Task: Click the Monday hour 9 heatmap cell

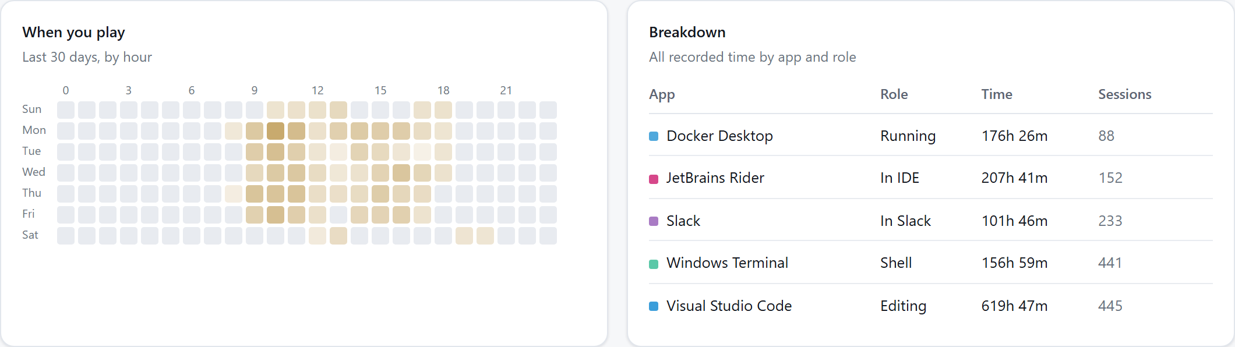Action: click(255, 131)
